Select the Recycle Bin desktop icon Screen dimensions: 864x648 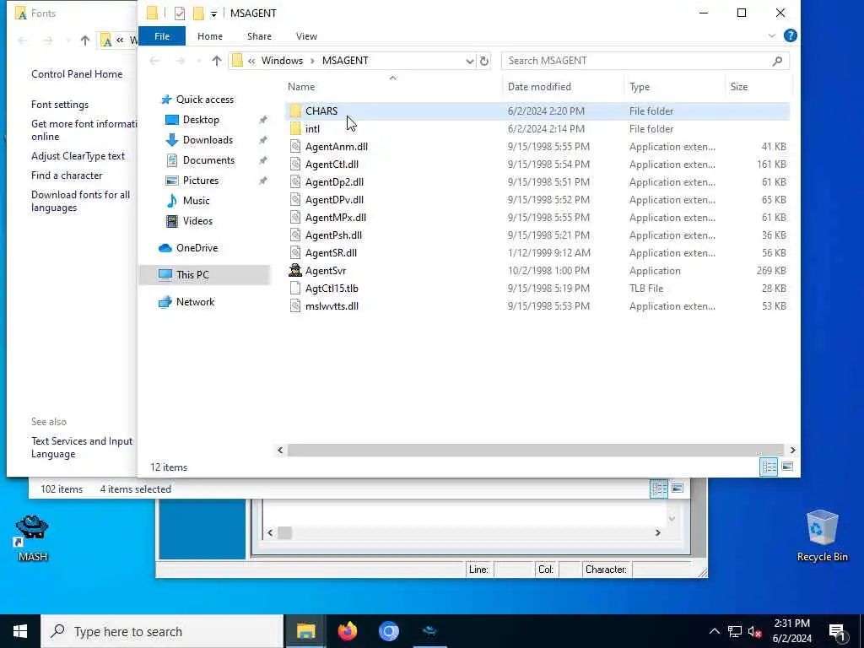coord(822,536)
